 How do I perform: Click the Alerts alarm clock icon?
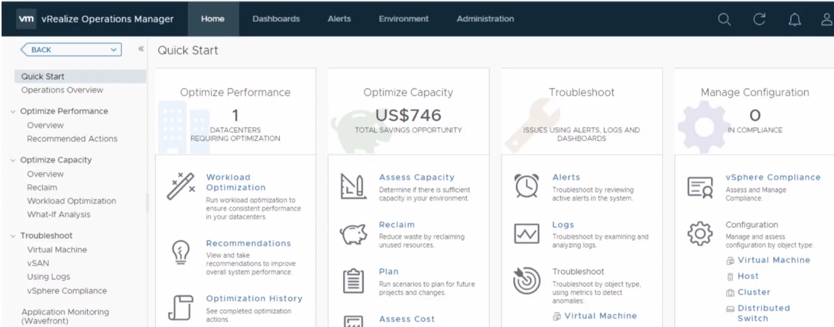[x=526, y=186]
